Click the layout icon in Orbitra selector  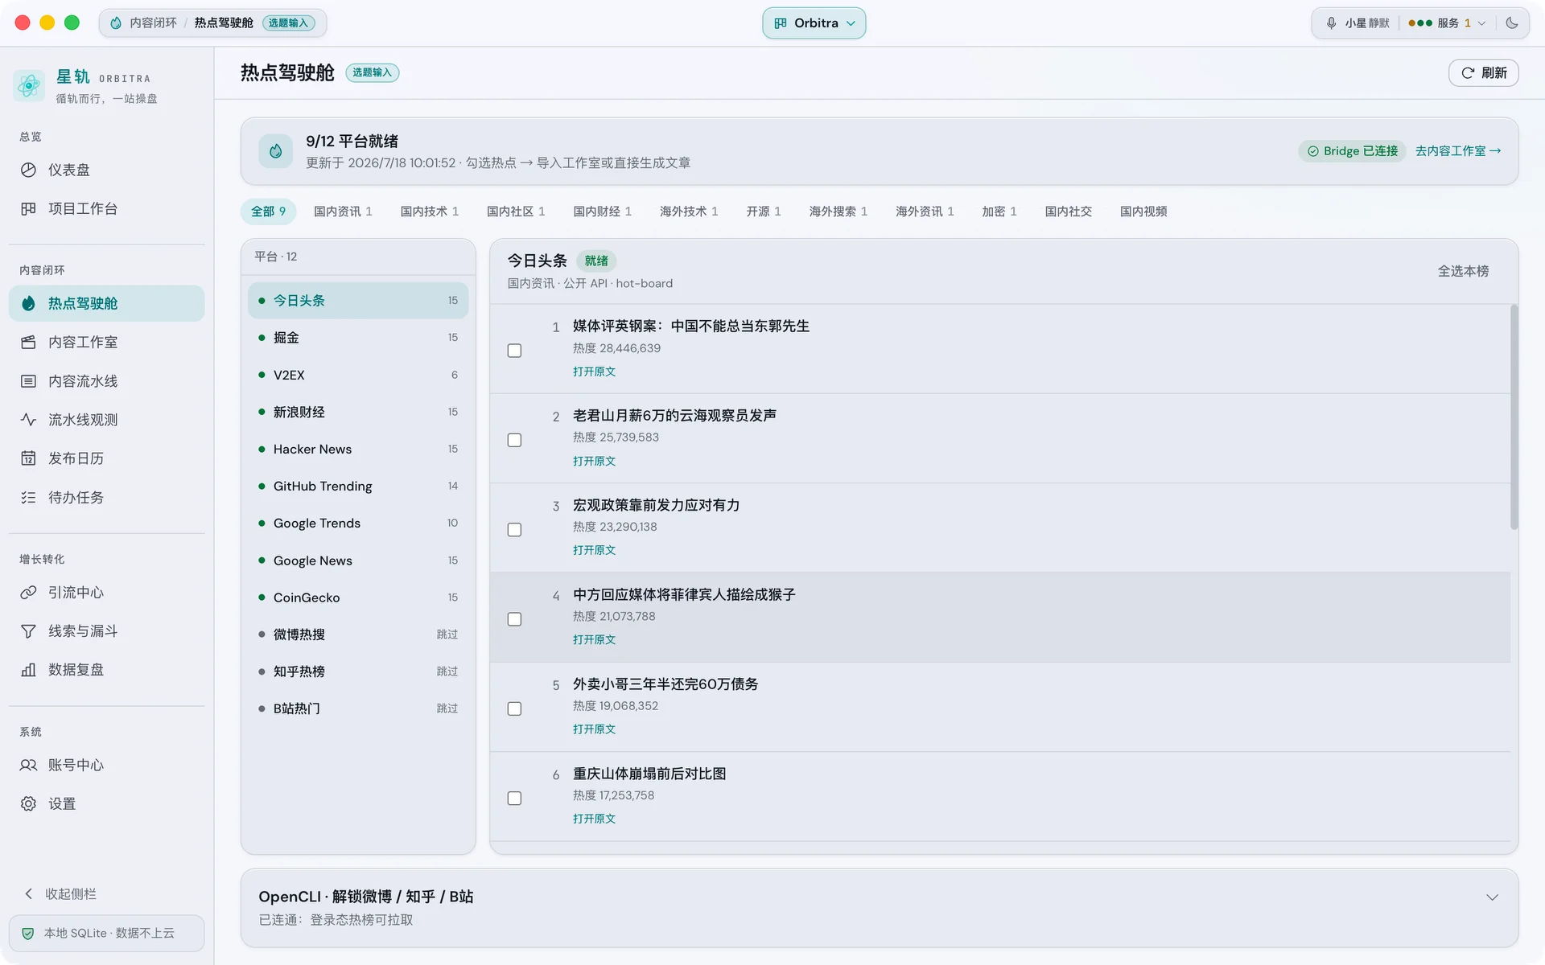pos(781,23)
